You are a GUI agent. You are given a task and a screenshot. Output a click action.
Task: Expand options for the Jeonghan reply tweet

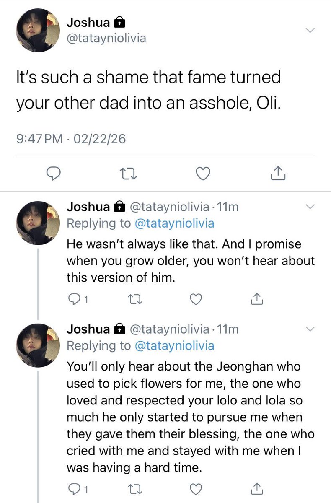(x=309, y=329)
